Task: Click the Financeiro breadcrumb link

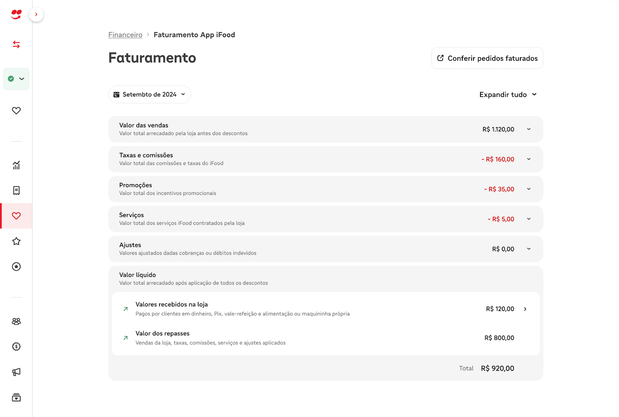Action: click(125, 35)
